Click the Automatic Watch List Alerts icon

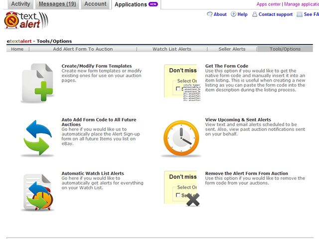(x=38, y=192)
